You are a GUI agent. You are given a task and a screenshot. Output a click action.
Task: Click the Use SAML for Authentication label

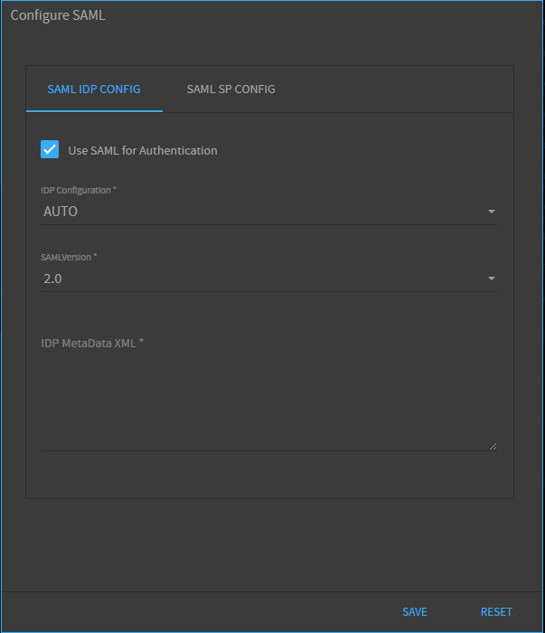[143, 151]
